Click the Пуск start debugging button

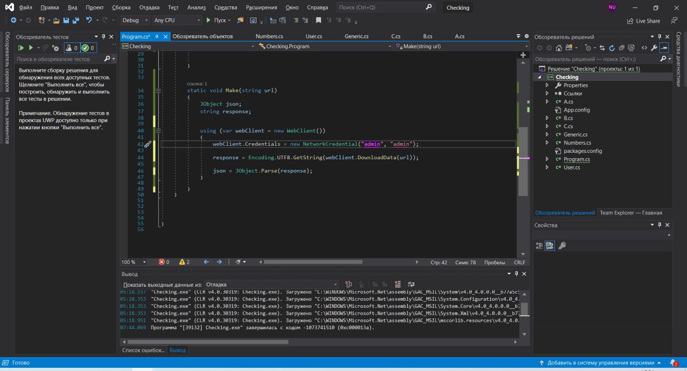216,20
